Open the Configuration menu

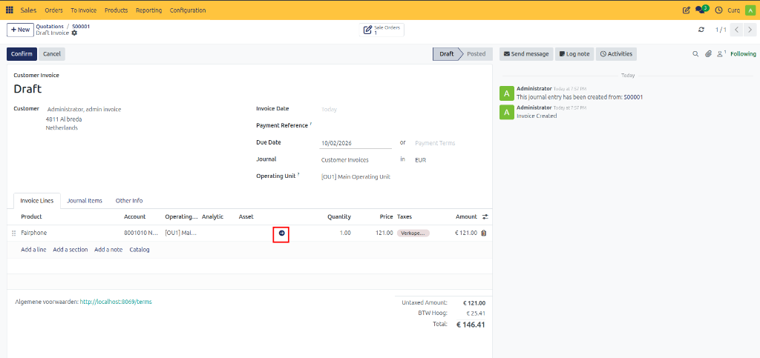188,10
